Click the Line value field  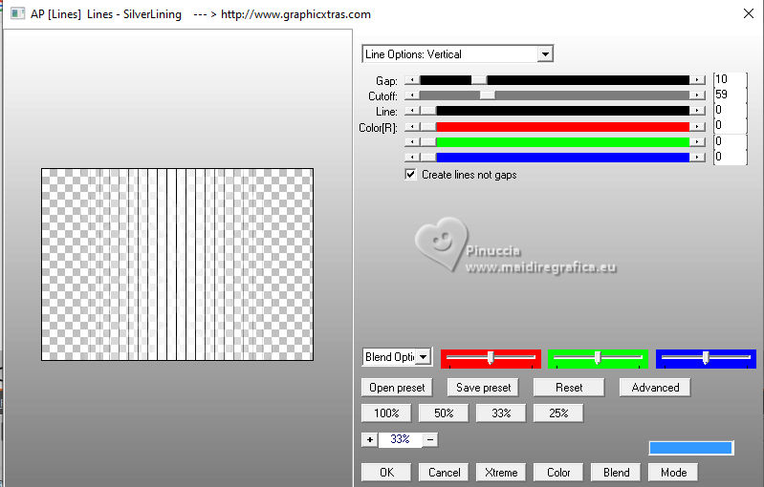pos(730,111)
